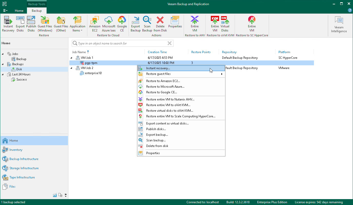Open the Application Items dropdown
The image size is (353, 205).
(77, 24)
